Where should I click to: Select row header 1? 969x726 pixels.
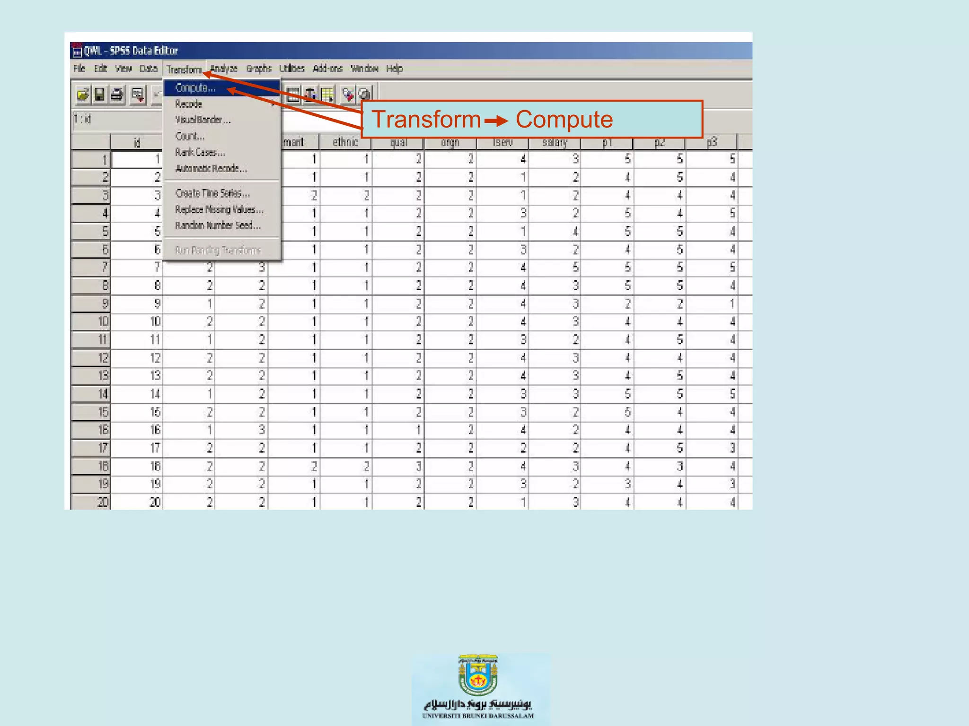pyautogui.click(x=91, y=160)
